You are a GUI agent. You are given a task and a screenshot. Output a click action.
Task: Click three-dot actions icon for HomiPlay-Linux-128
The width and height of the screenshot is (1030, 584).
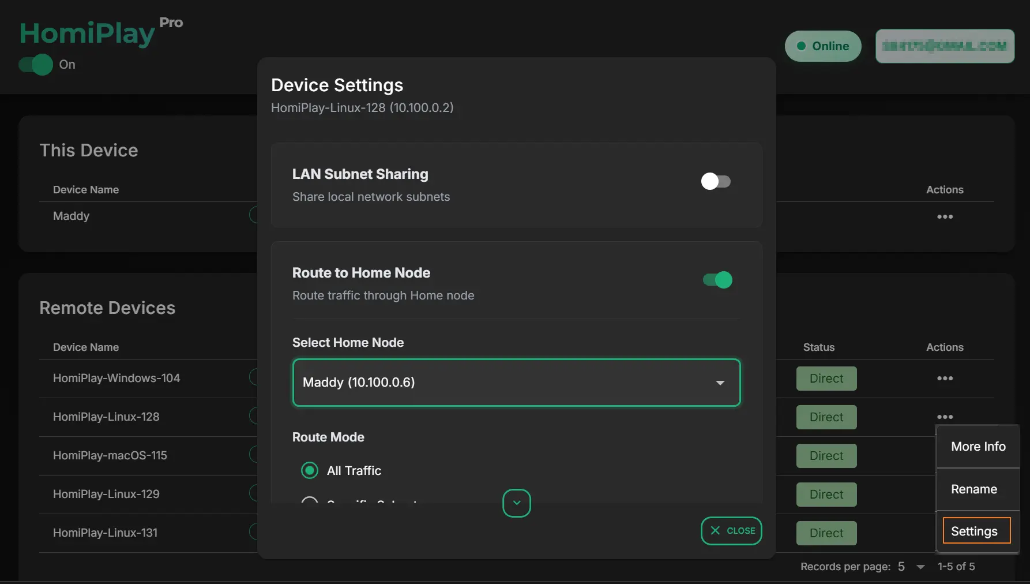coord(945,417)
